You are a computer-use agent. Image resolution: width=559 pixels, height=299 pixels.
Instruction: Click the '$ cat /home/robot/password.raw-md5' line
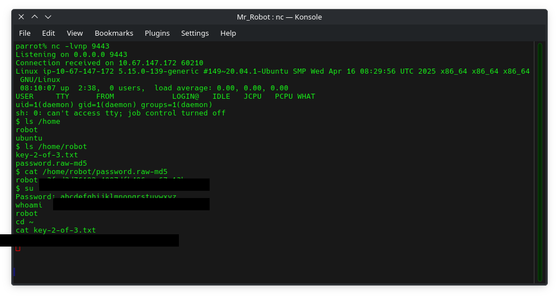tap(92, 172)
